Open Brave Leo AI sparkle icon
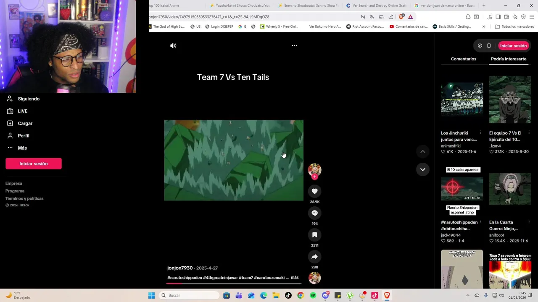538x302 pixels. point(515,17)
